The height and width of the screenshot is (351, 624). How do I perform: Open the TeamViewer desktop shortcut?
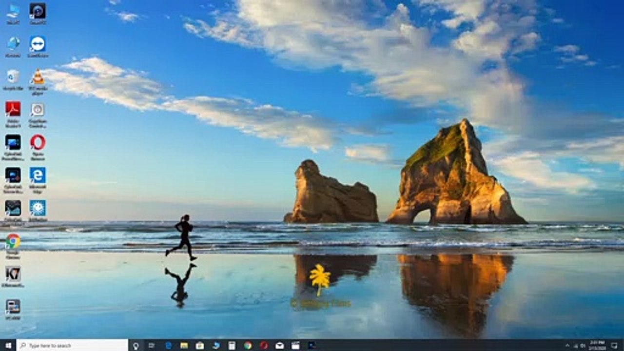[x=38, y=47]
